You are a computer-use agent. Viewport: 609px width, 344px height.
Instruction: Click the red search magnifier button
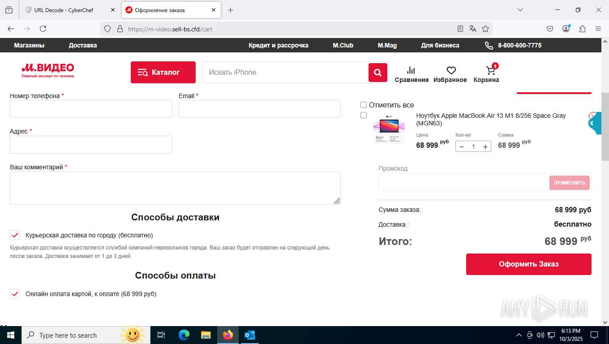(x=378, y=73)
